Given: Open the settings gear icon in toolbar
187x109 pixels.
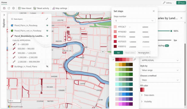Looking at the screenshot, I should click(14, 8).
